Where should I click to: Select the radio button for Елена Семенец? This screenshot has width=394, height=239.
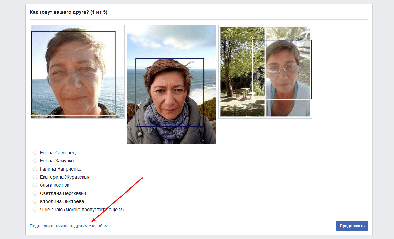(35, 153)
